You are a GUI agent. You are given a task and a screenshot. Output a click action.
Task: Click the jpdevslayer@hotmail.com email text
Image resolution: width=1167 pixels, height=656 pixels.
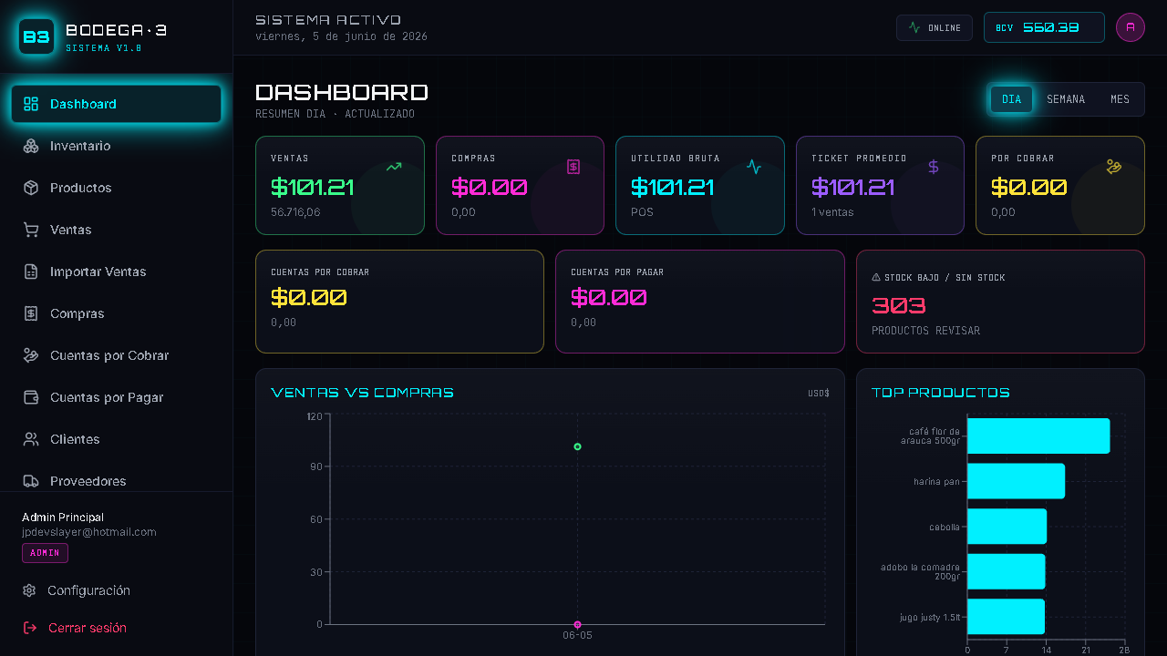coord(89,532)
